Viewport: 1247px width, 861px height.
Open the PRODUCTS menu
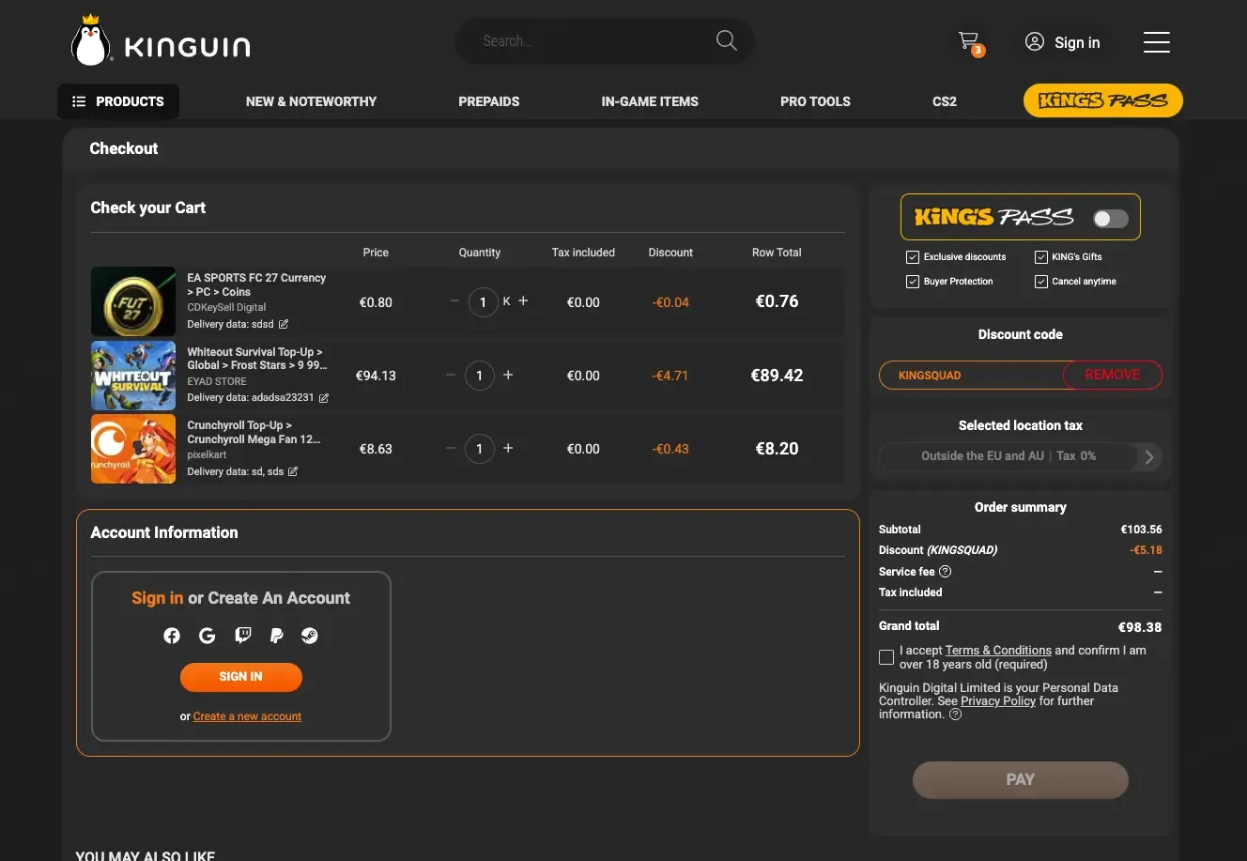(118, 101)
